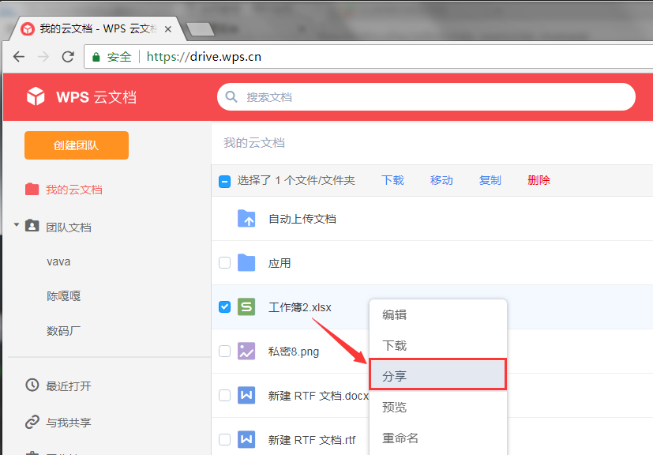
Task: Select the 数码厂 team
Action: click(64, 331)
